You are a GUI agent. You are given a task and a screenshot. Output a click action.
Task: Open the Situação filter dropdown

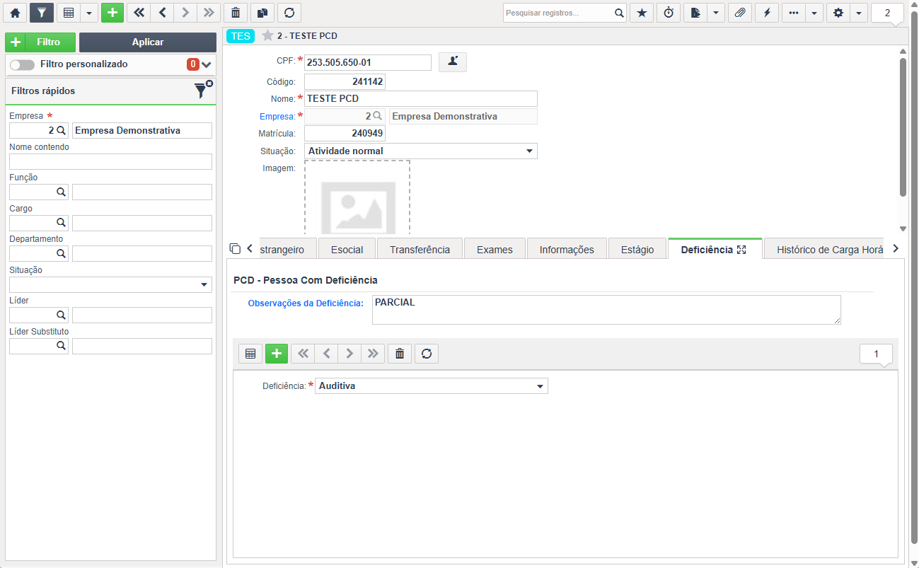click(110, 284)
